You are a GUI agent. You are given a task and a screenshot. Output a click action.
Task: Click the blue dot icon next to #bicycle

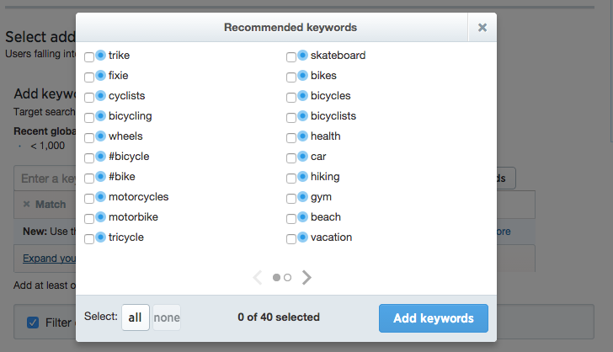[100, 156]
